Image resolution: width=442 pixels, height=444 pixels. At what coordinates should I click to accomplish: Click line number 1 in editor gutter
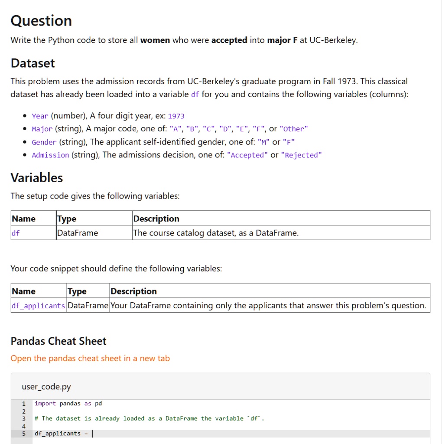[24, 404]
